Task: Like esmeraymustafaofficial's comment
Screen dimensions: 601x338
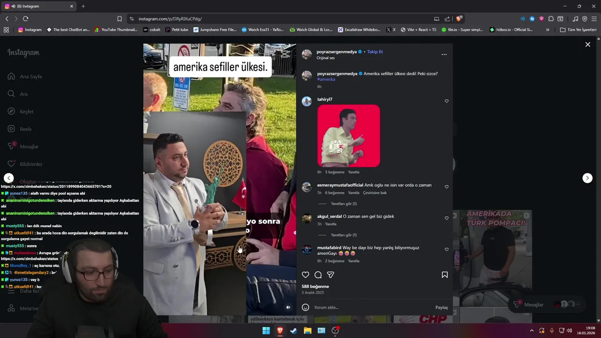Action: (447, 187)
